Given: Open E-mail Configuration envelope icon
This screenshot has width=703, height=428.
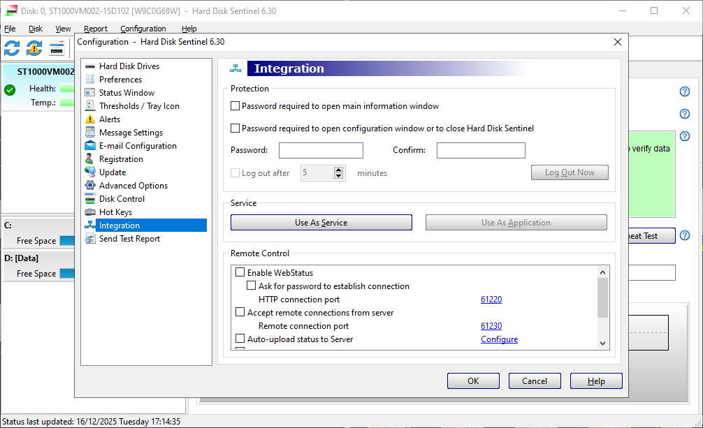Looking at the screenshot, I should [x=90, y=146].
